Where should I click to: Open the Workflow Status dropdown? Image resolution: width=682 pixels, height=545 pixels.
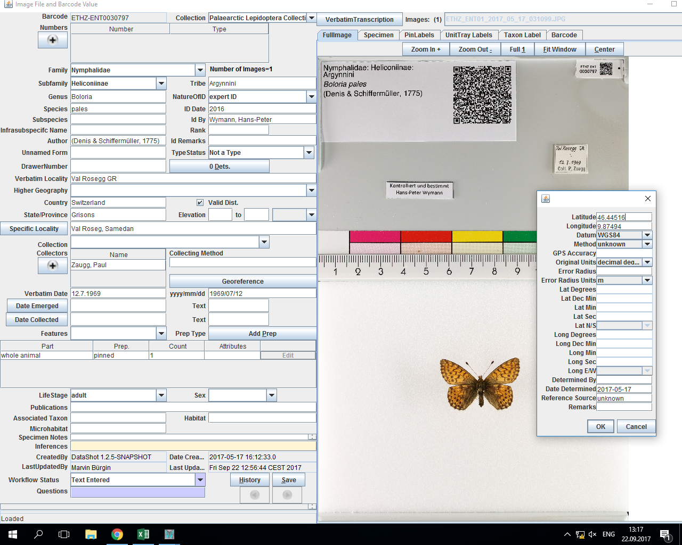click(200, 480)
